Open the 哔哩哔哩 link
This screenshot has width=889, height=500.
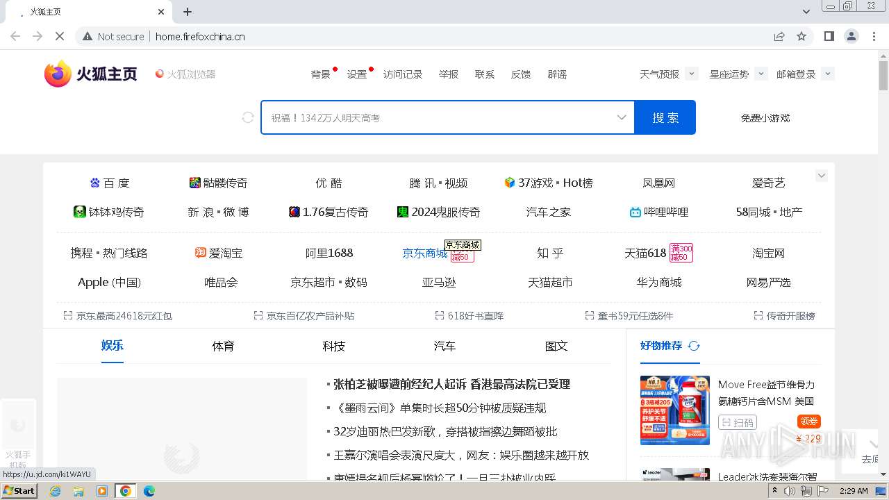coord(666,212)
